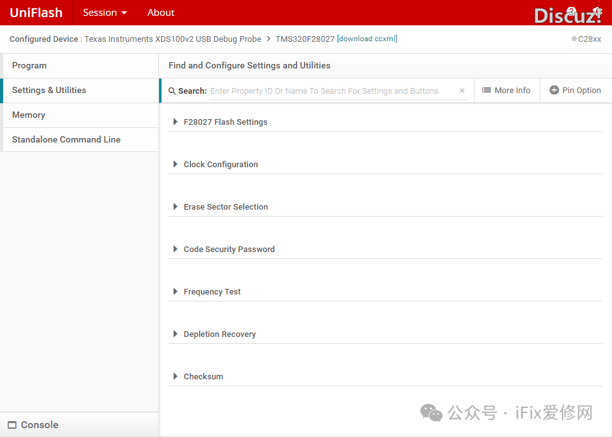Click the C28xx core status indicator
Screen dimensions: 612x437
tap(575, 39)
